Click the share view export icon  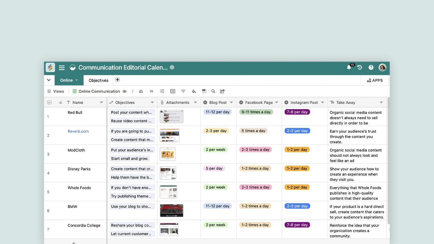(x=222, y=91)
